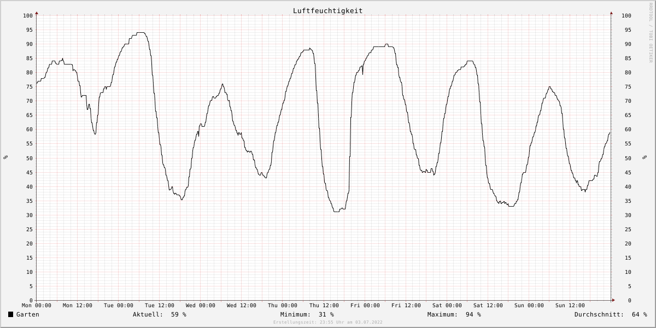
Task: Select the "40" label on the right axis
Action: coord(628,186)
